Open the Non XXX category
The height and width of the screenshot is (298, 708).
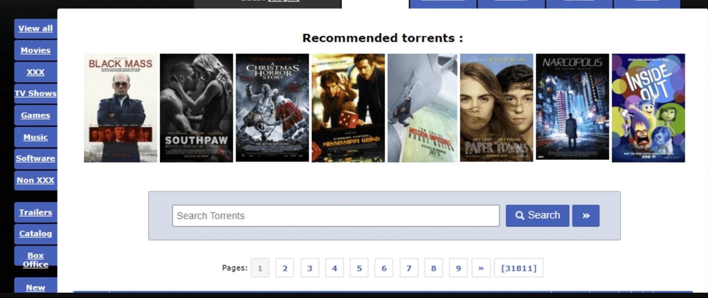point(36,180)
